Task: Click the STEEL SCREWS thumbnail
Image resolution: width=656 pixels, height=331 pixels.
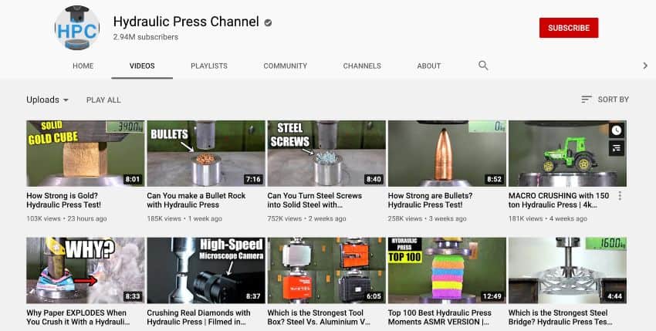Action: click(326, 154)
